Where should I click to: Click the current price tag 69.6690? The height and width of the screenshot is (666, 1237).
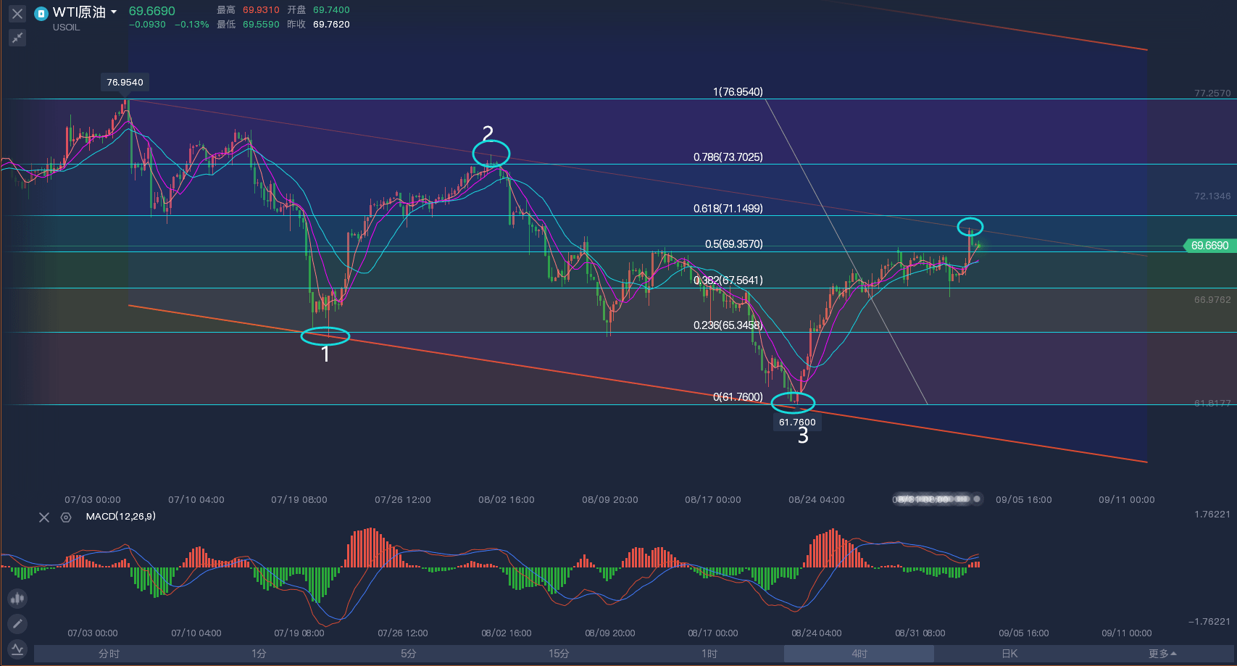pyautogui.click(x=1209, y=246)
